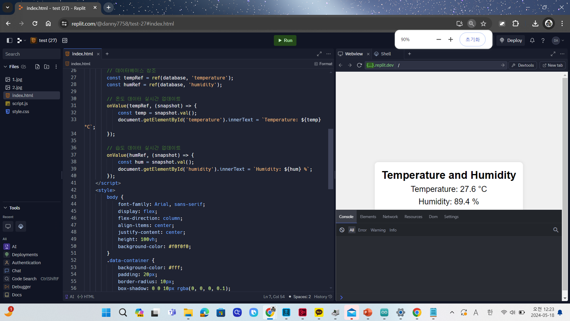This screenshot has height=321, width=570.
Task: Open the Deploy button
Action: pos(511,40)
